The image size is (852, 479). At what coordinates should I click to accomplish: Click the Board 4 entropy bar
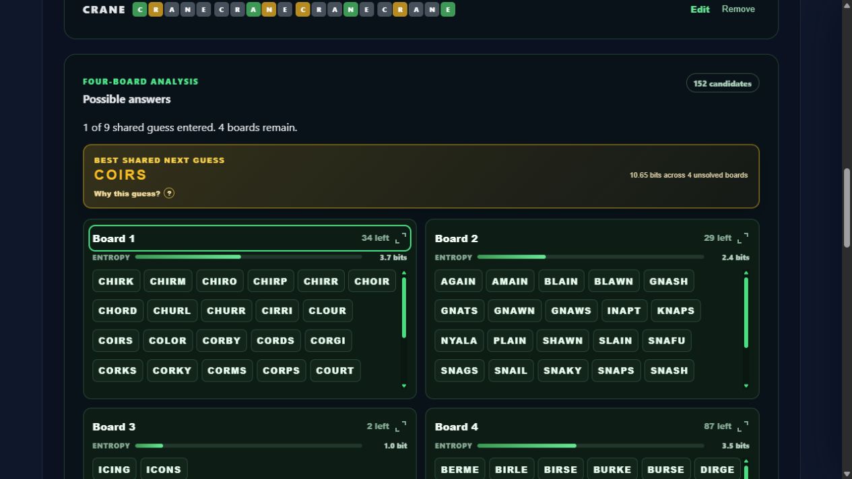[x=591, y=445]
